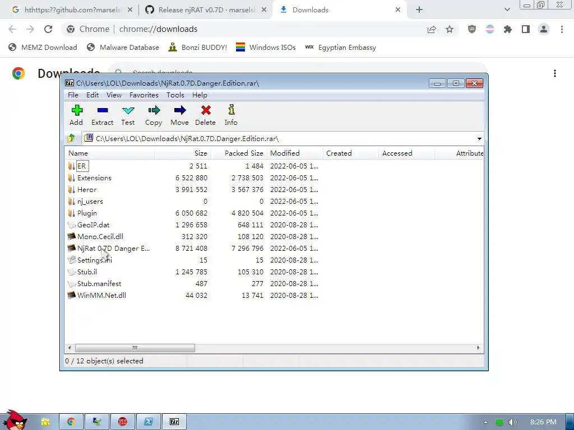Screen dimensions: 574x430
Task: Close the Downloads tab in Chrome
Action: click(x=398, y=10)
